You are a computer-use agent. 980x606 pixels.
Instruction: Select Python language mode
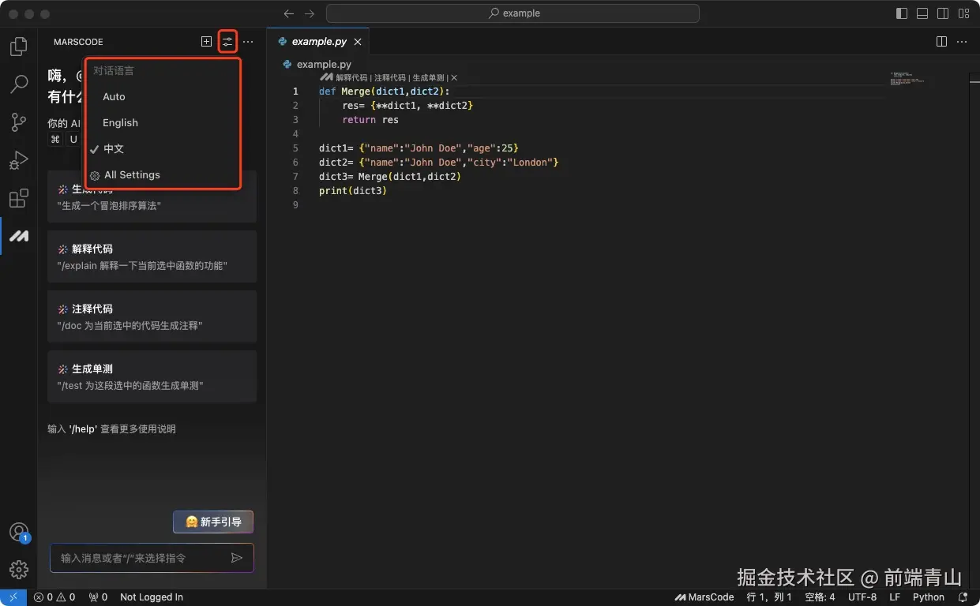(929, 597)
